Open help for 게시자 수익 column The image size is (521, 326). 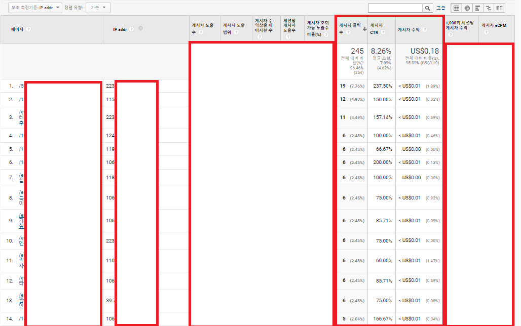[x=425, y=30]
